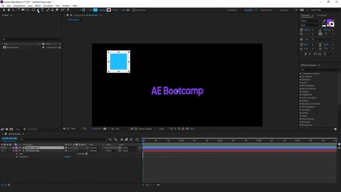The height and width of the screenshot is (192, 341).
Task: Click Interpret Footage icon in Project panel
Action: [x=2, y=129]
